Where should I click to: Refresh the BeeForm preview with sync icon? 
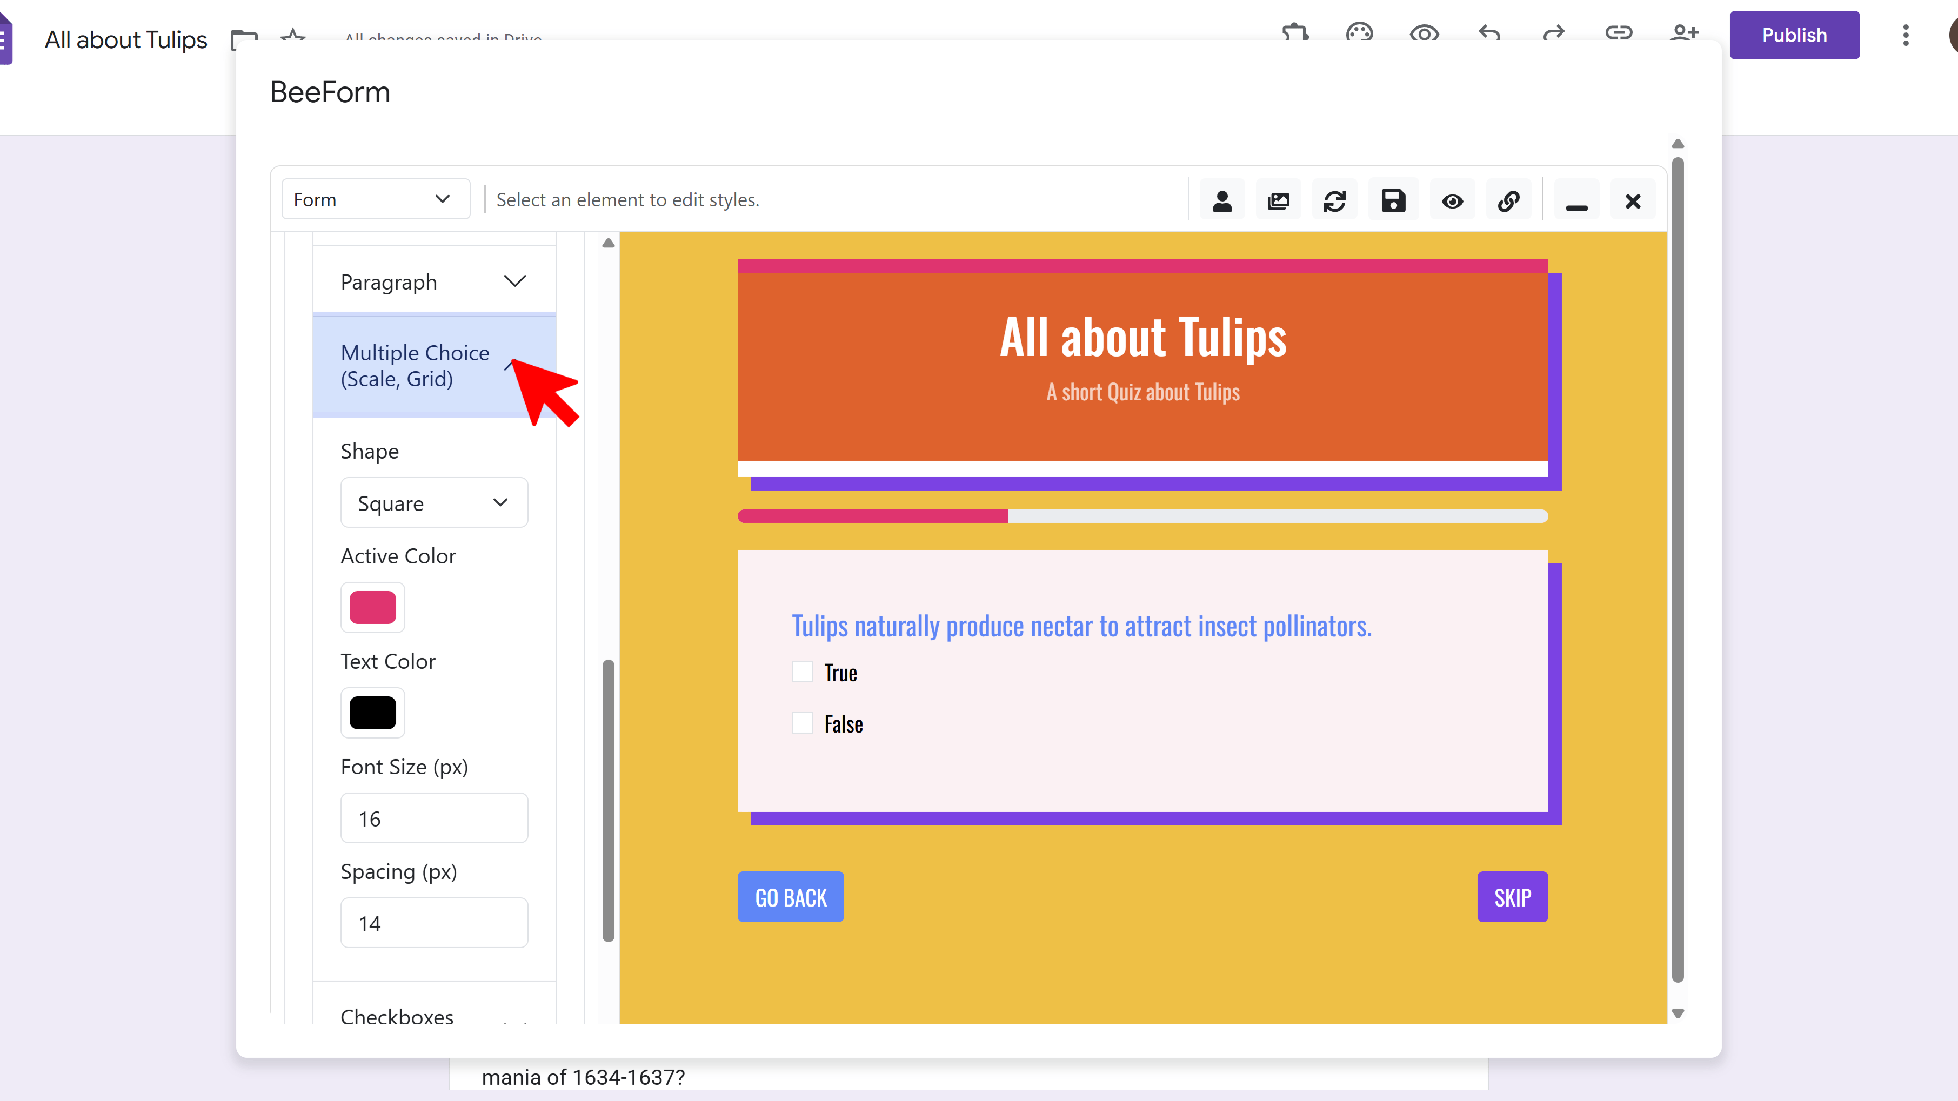1335,200
